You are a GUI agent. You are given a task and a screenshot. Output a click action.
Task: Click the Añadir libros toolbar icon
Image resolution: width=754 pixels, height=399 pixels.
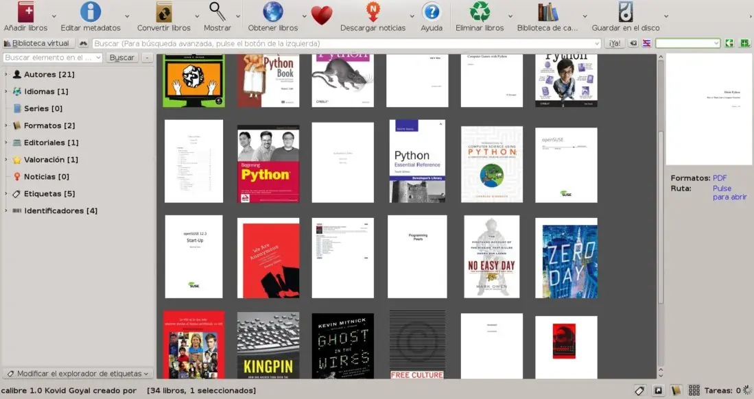(25, 12)
